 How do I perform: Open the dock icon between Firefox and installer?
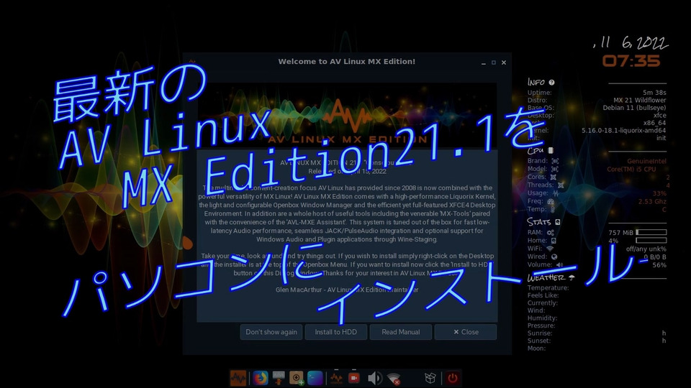[278, 378]
